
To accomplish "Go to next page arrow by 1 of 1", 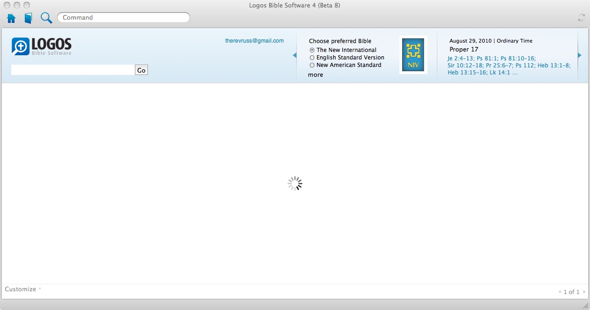I will click(x=584, y=292).
